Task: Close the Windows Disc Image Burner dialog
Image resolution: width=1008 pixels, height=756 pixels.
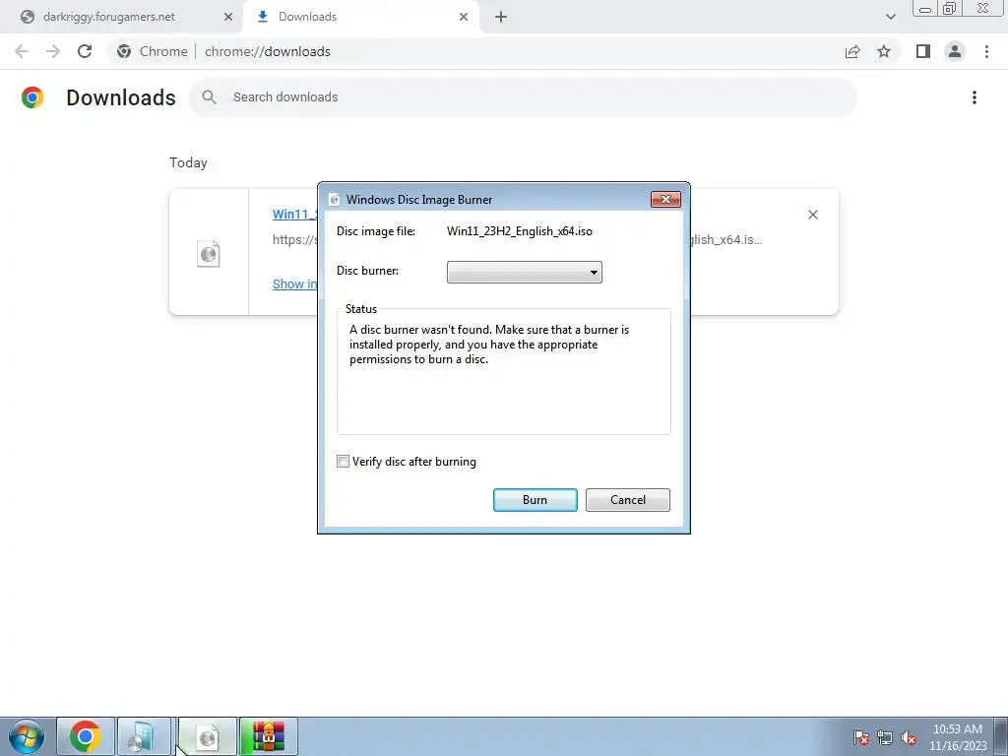Action: click(665, 199)
